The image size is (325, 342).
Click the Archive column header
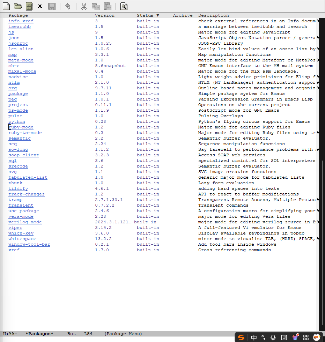point(183,15)
